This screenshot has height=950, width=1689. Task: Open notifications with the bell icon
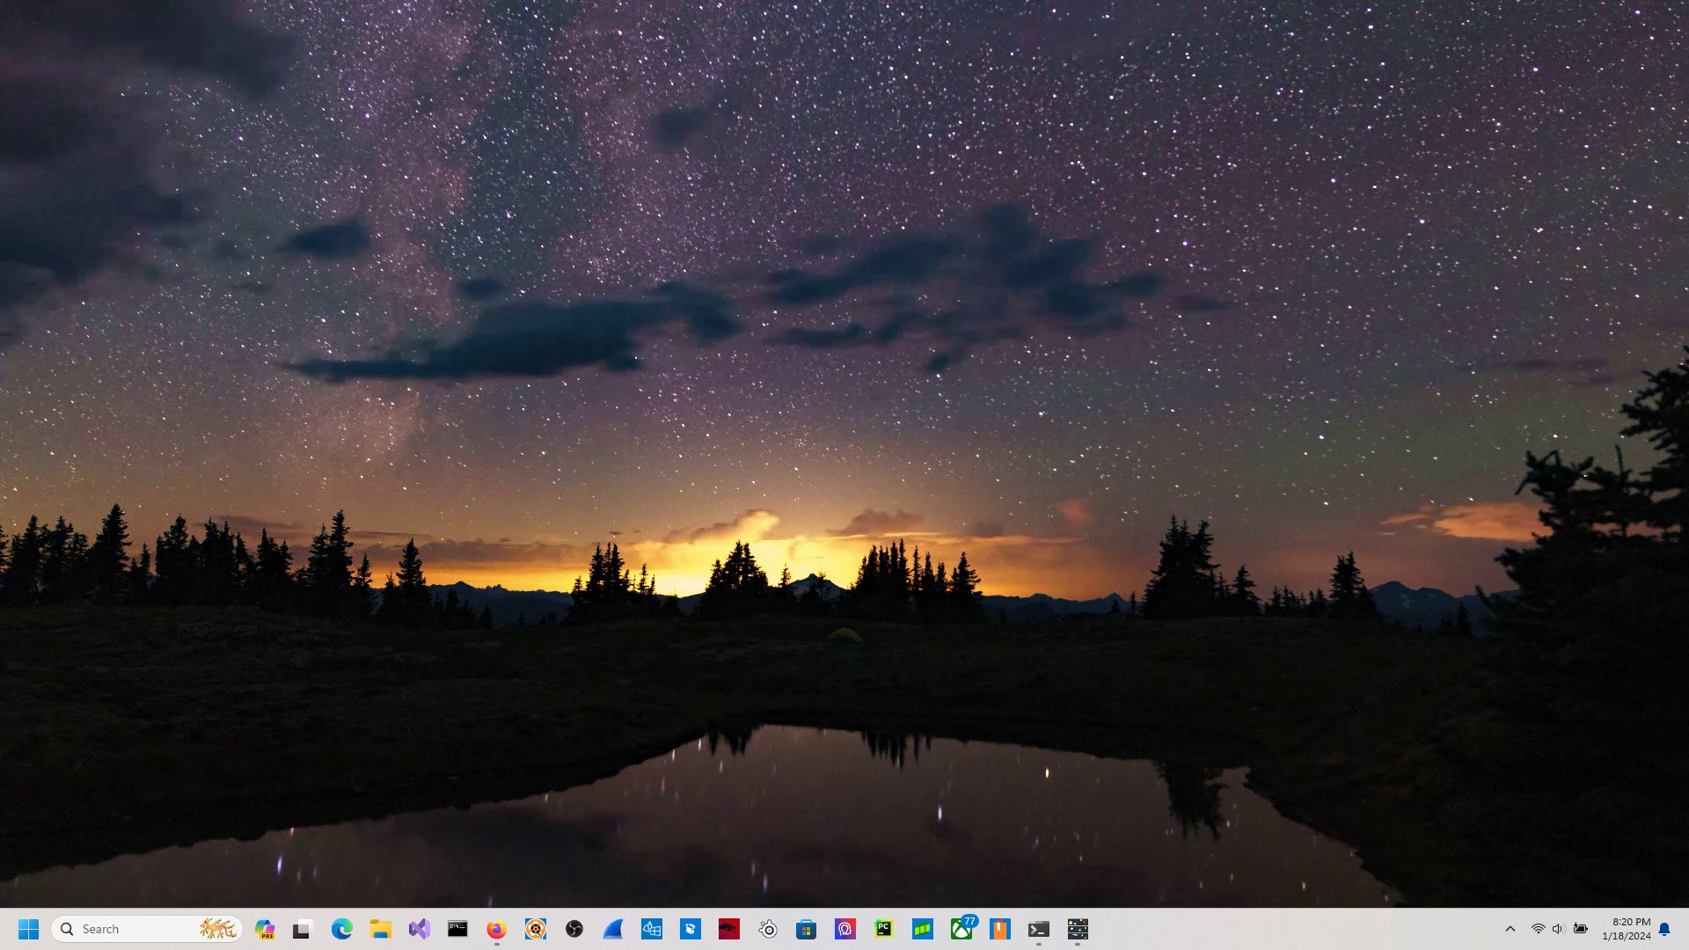pos(1664,929)
